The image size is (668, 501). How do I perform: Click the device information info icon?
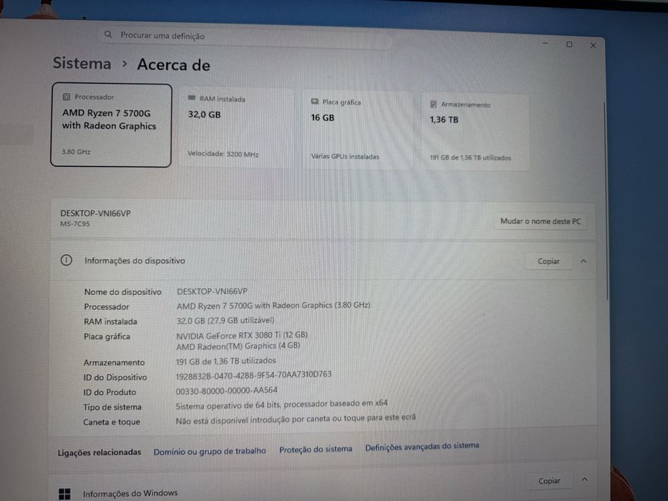pyautogui.click(x=66, y=260)
